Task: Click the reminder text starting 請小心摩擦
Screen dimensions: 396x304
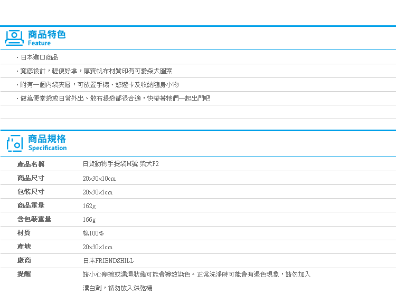Action: click(197, 274)
